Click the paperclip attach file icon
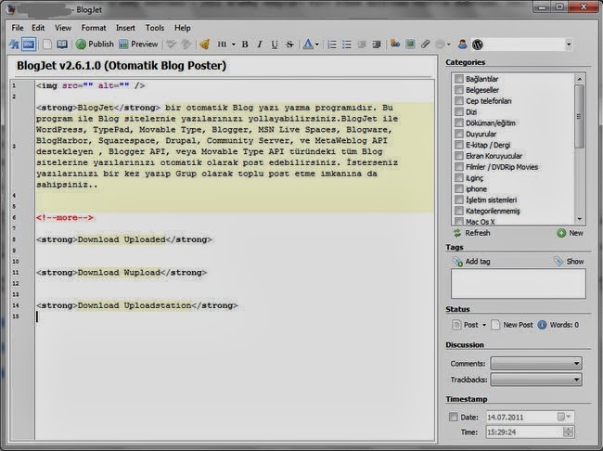The height and width of the screenshot is (451, 603). click(x=425, y=45)
